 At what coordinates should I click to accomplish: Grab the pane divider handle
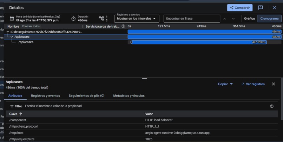pos(144,79)
